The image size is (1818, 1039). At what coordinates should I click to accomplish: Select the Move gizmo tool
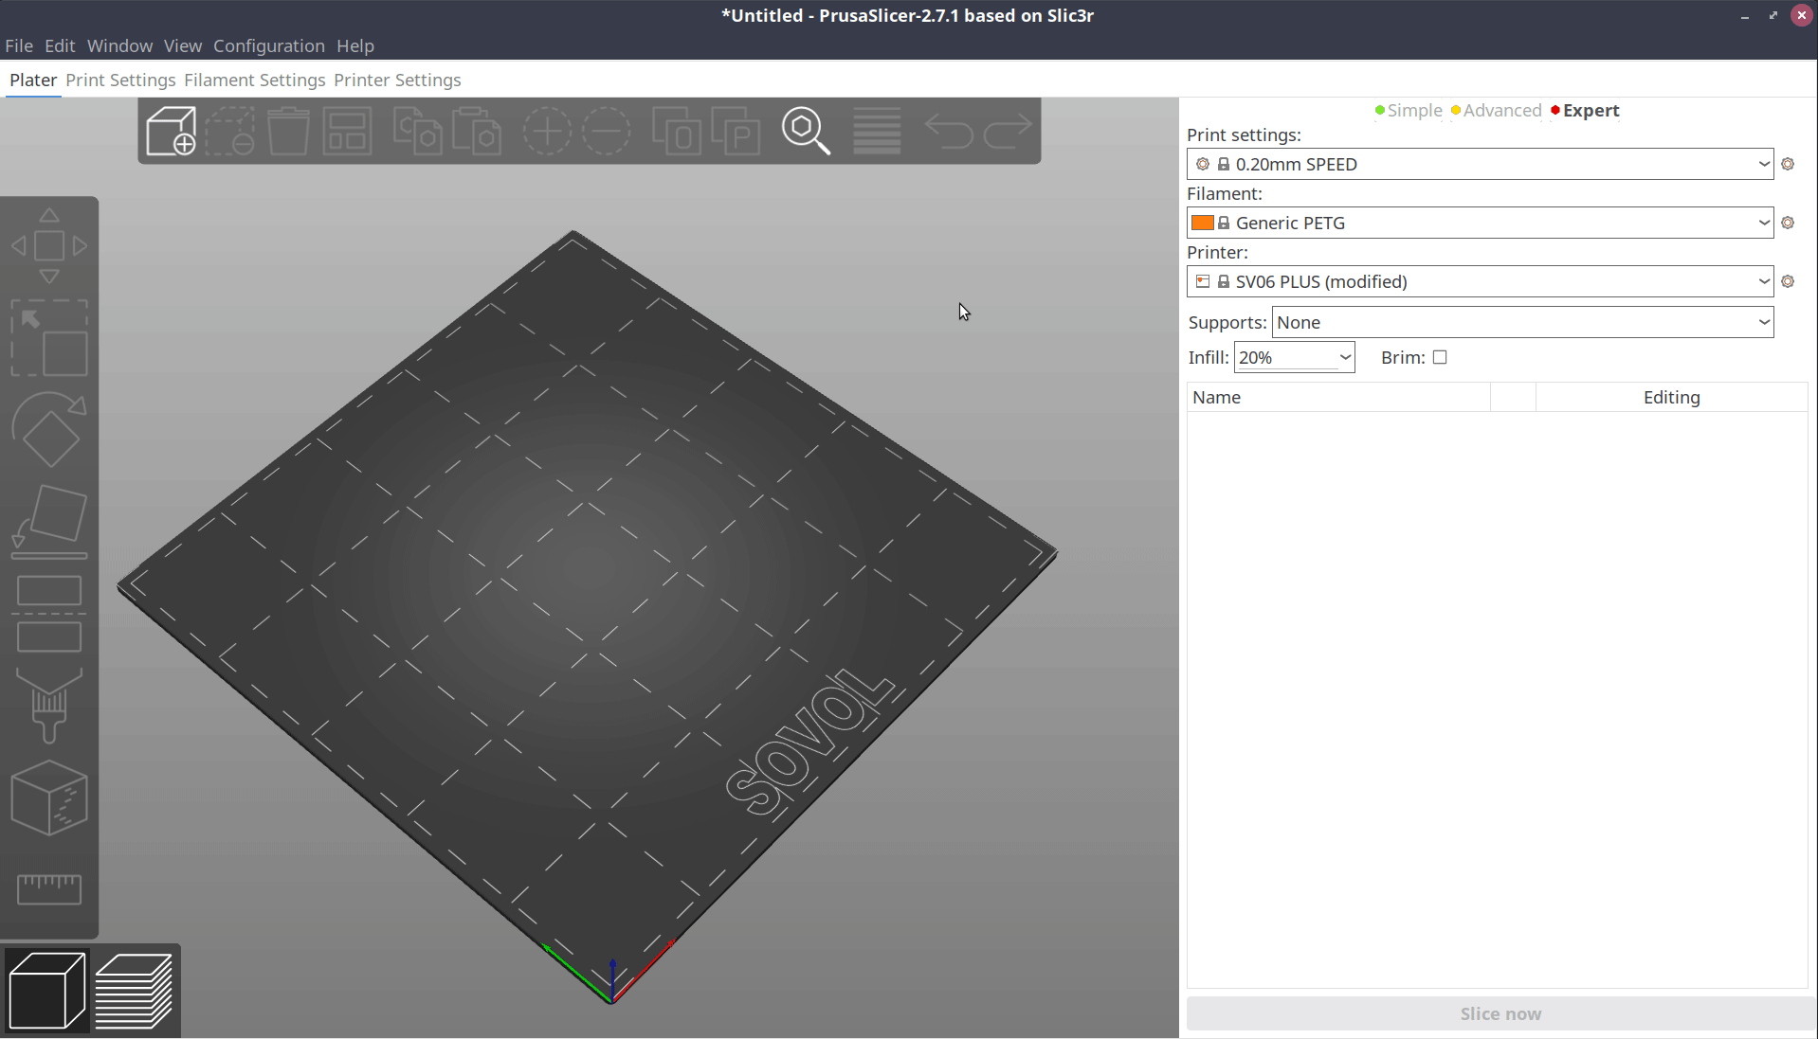49,246
